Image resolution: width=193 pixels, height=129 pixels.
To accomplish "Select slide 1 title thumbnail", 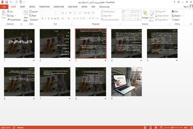I will click(19, 43).
